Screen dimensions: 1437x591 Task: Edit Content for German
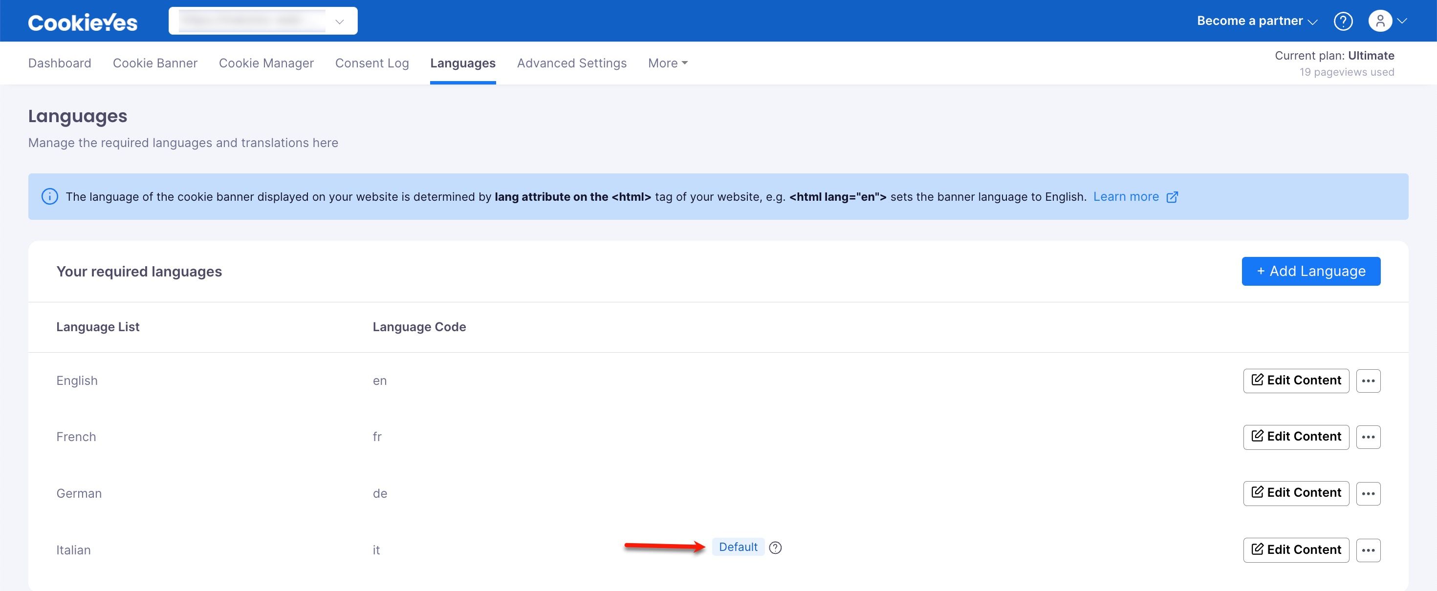click(1295, 493)
